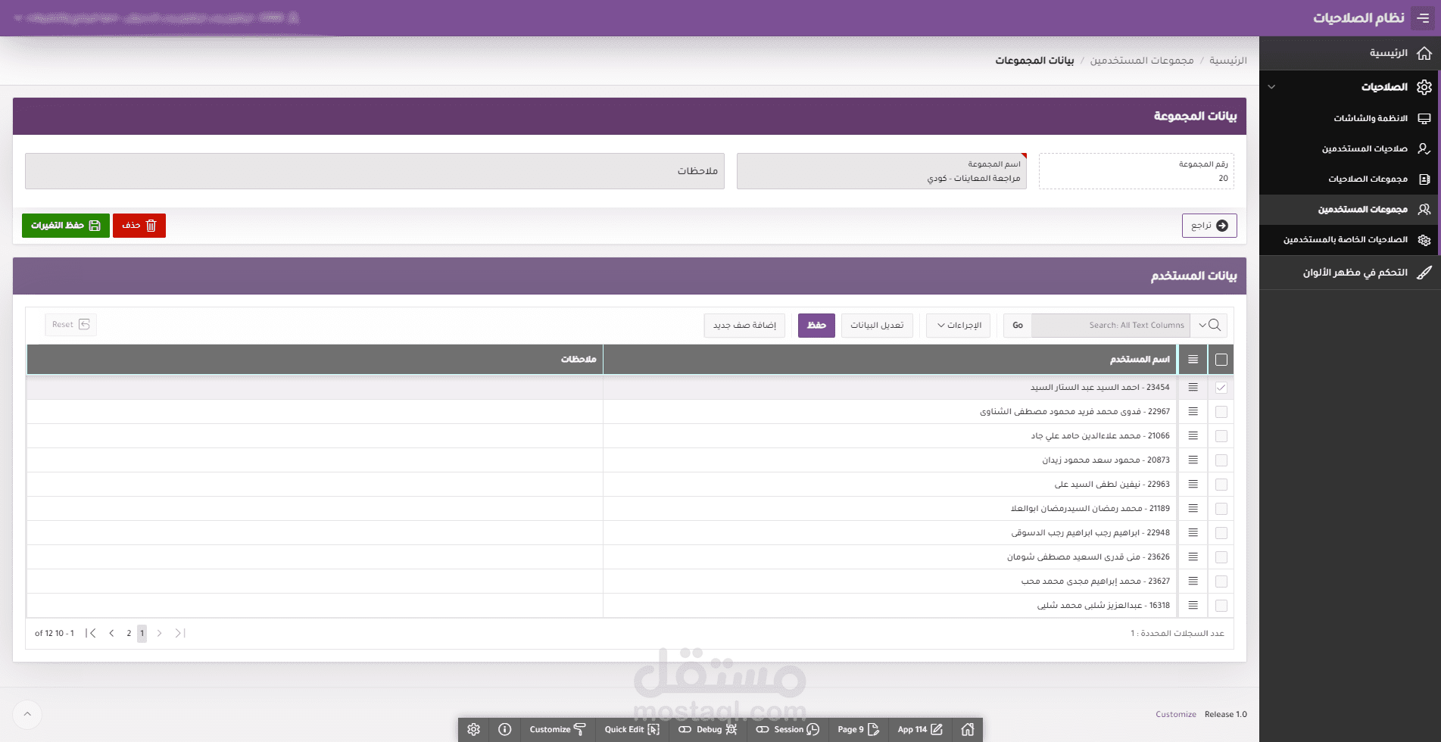
Task: Select page 2 in pagination
Action: pyautogui.click(x=129, y=634)
